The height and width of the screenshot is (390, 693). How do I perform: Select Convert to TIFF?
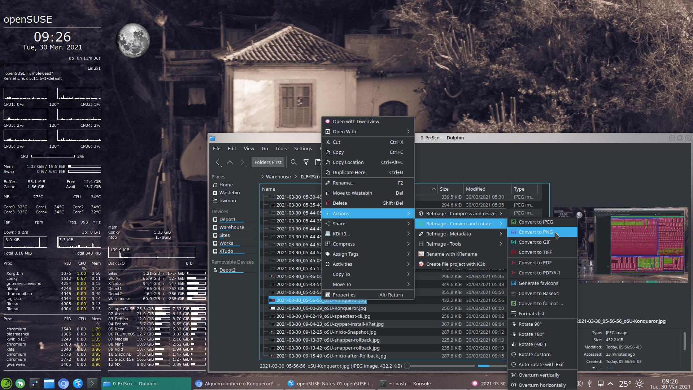click(x=542, y=252)
